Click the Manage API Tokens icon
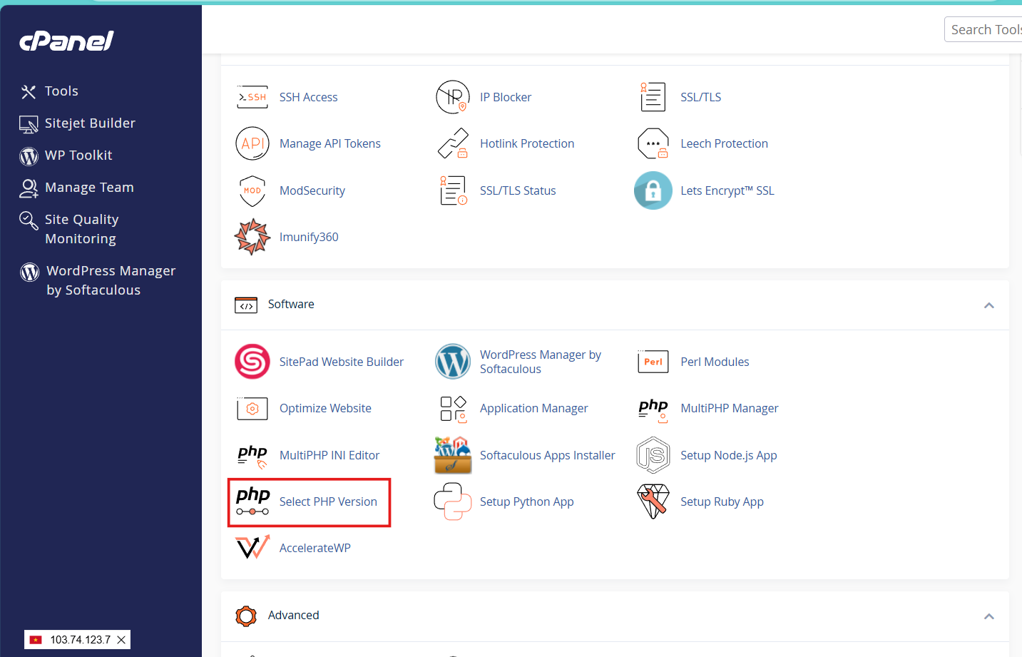1022x657 pixels. pos(252,143)
